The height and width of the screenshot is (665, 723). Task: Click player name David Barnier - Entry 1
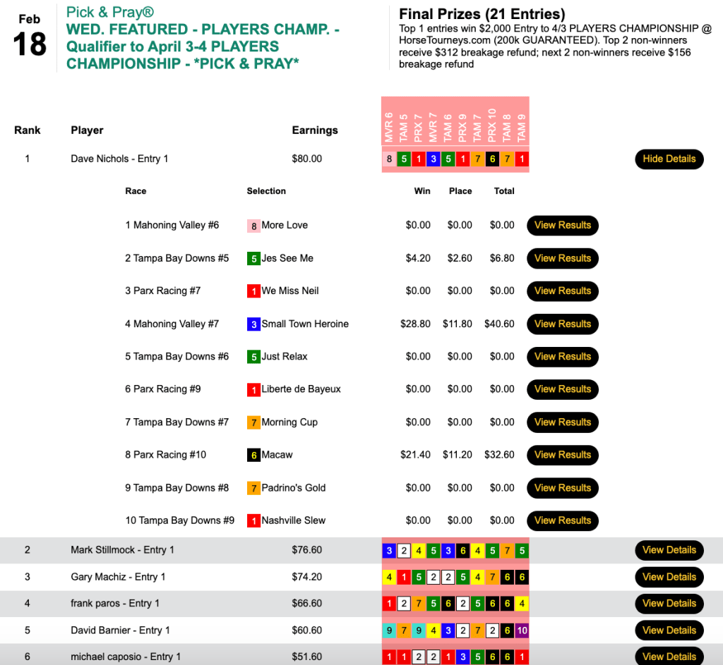(x=120, y=630)
